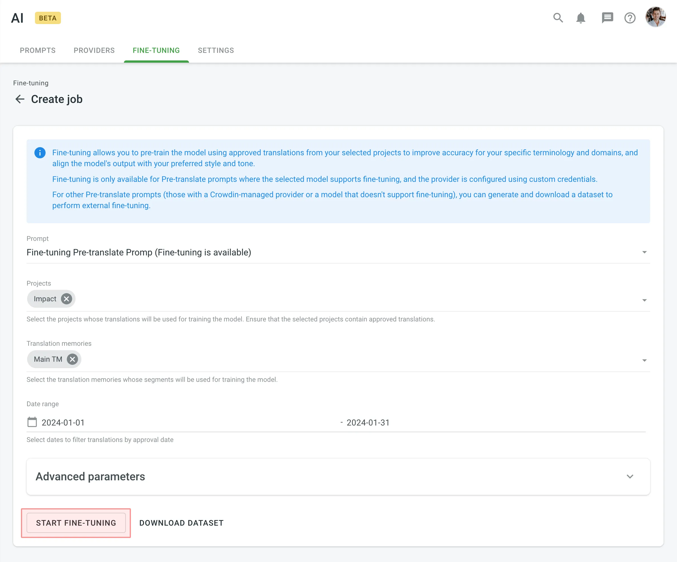Switch to the Providers tab
Viewport: 677px width, 562px height.
(x=94, y=50)
